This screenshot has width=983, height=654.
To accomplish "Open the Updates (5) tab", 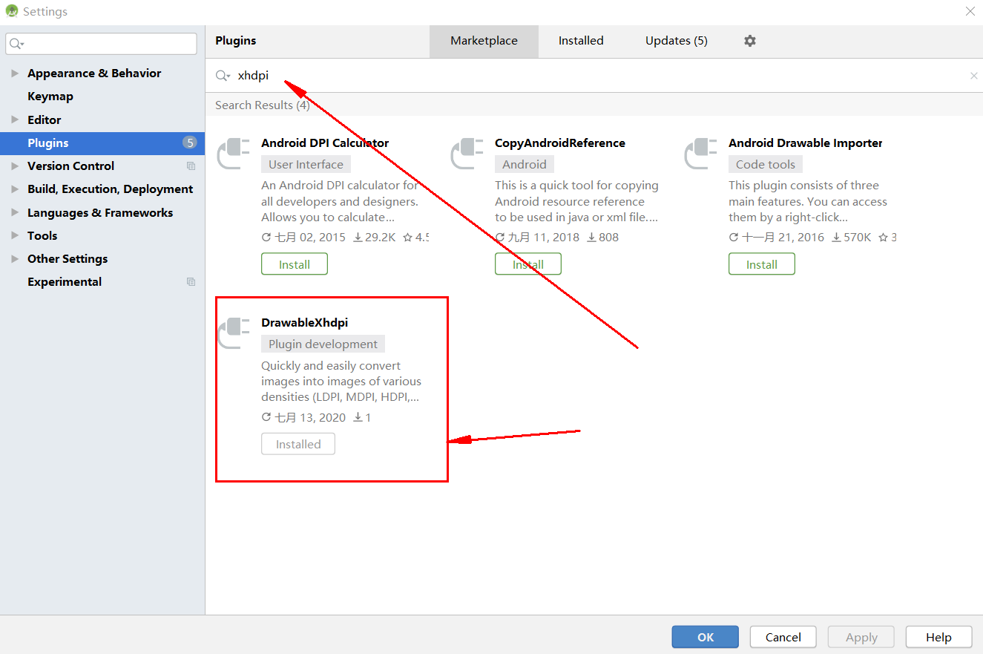I will [675, 41].
